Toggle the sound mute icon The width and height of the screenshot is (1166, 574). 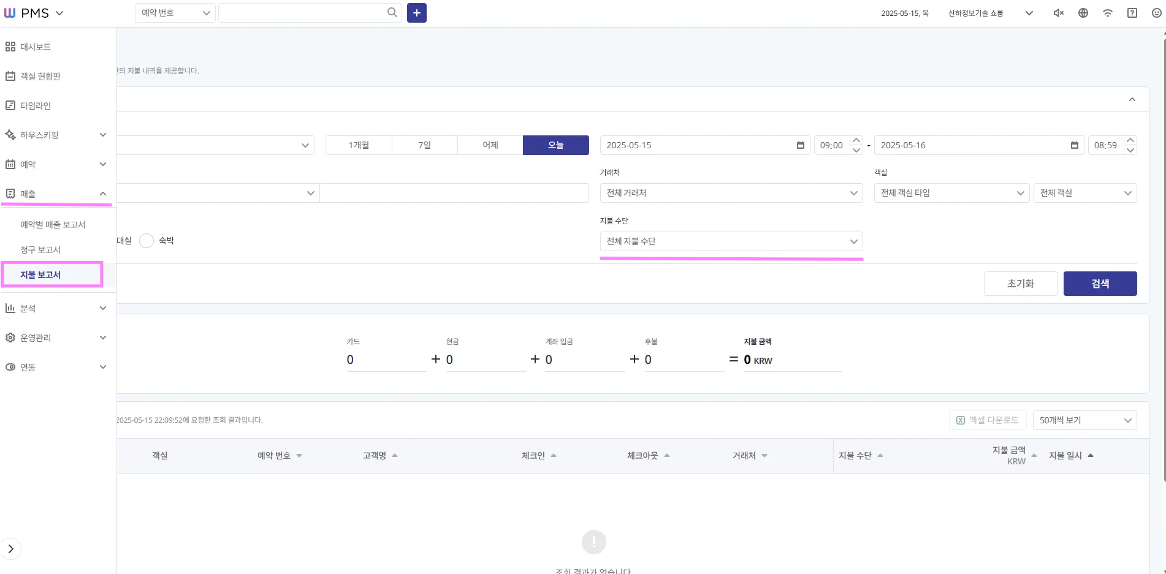pos(1059,13)
